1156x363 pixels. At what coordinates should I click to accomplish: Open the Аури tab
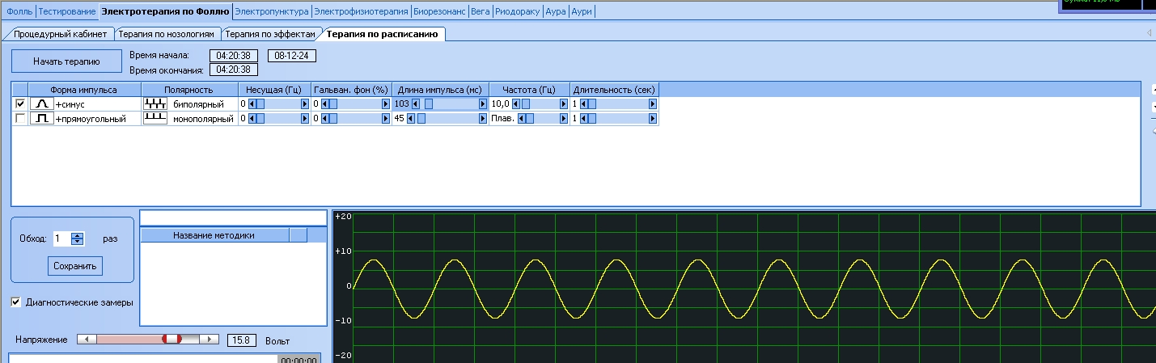point(582,12)
